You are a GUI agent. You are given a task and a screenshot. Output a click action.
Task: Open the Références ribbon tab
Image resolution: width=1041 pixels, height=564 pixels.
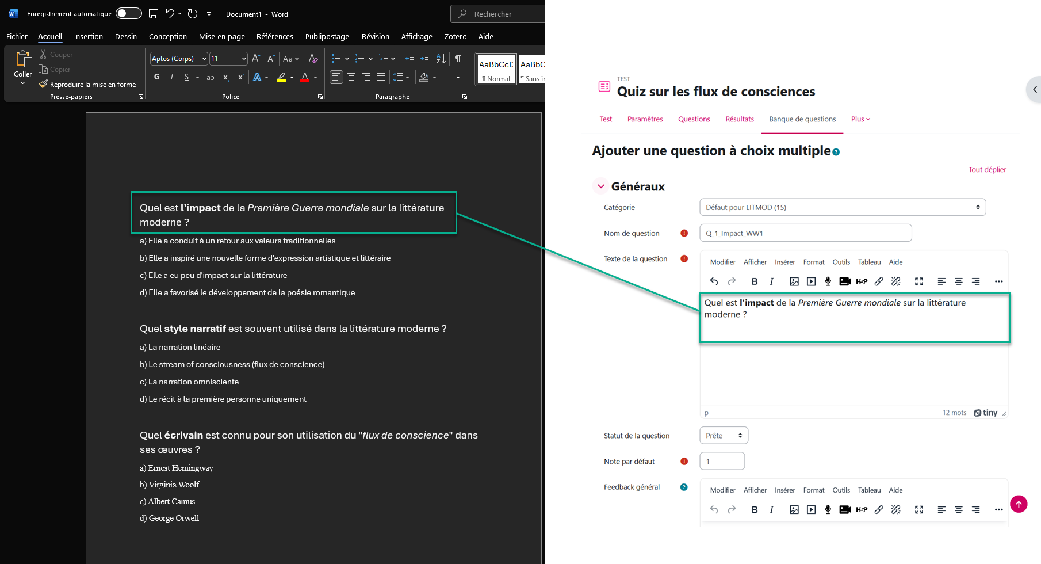(274, 36)
